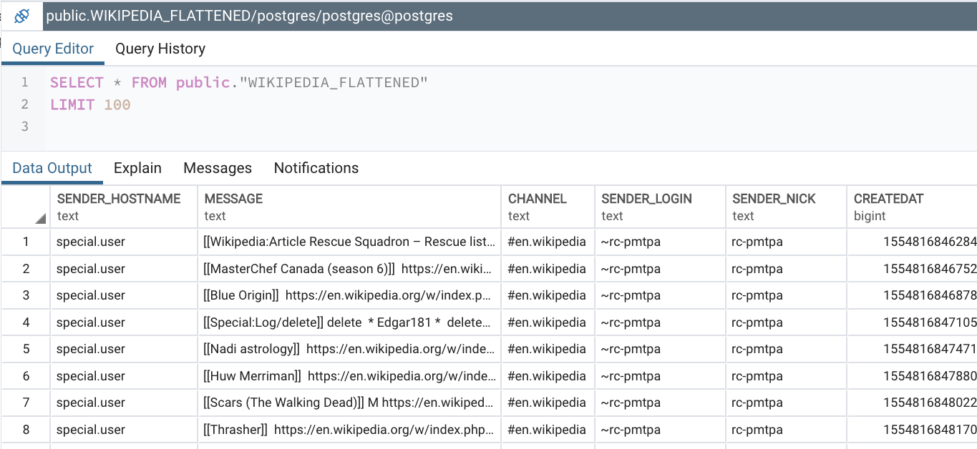977x449 pixels.
Task: Click ~rc-pmtpa login cell in row 3
Action: 660,295
